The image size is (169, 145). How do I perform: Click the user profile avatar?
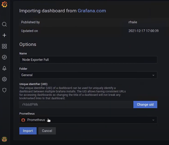pyautogui.click(x=4, y=139)
